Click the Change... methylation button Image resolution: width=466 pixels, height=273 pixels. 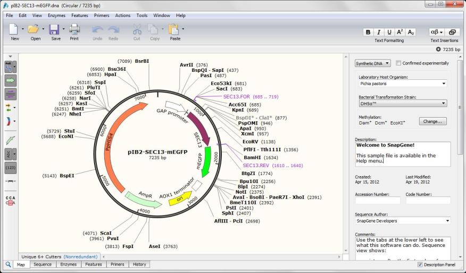432,121
